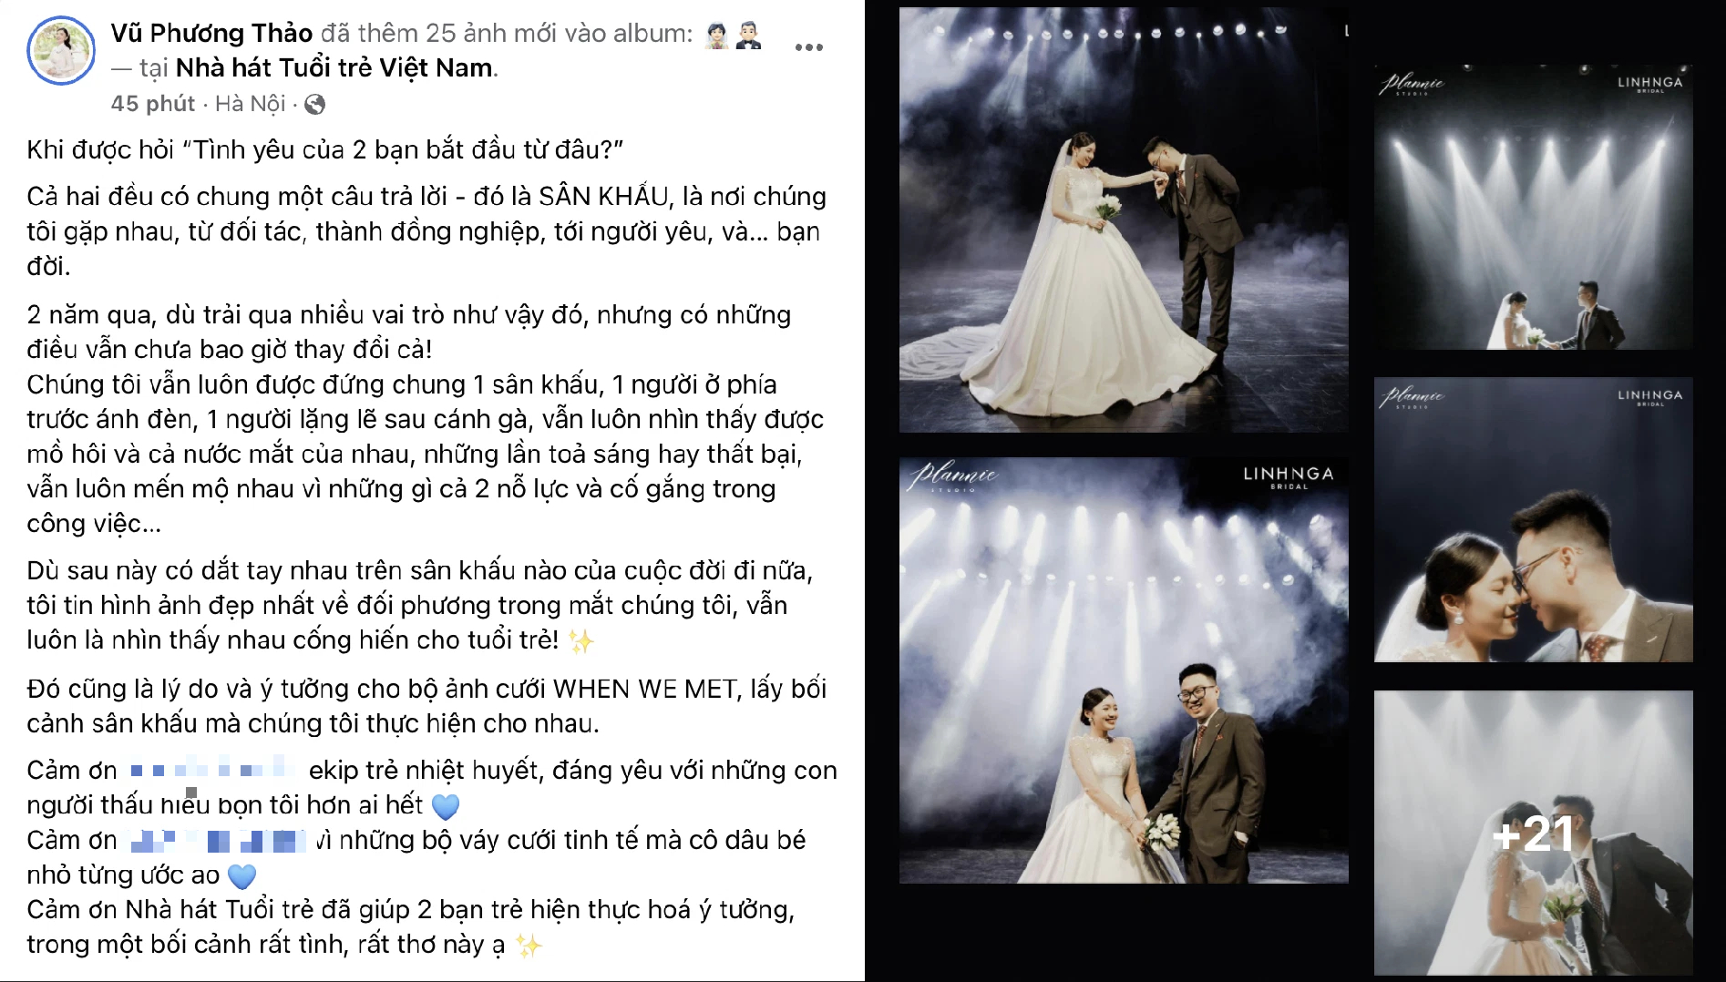Open the close-up nose-touch couple photo
This screenshot has height=982, width=1726.
point(1533,519)
